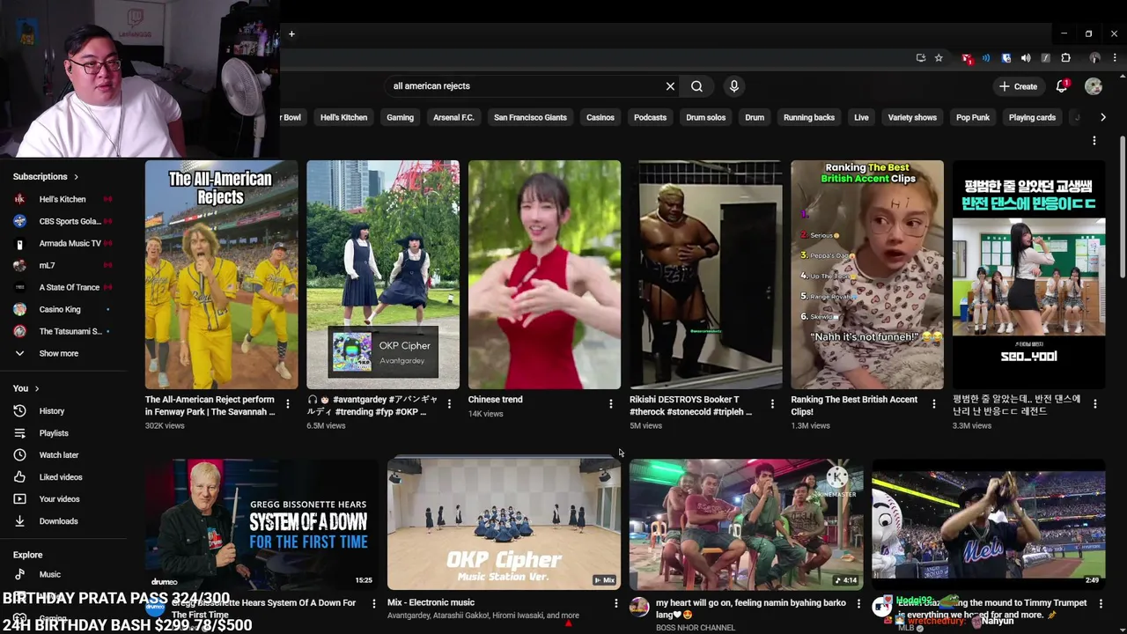Open Casino King subscription
This screenshot has height=634, width=1127.
point(63,309)
